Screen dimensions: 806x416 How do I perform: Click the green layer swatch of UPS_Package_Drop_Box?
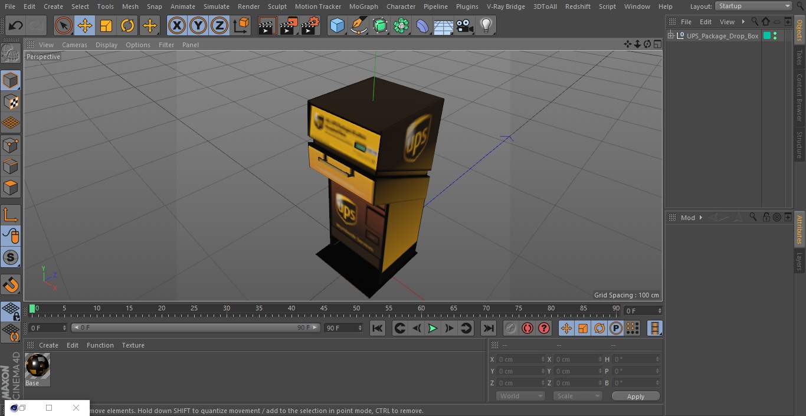pyautogui.click(x=766, y=36)
